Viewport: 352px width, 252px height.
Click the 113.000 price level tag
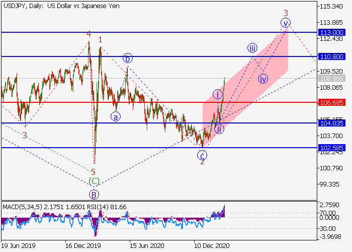point(331,32)
